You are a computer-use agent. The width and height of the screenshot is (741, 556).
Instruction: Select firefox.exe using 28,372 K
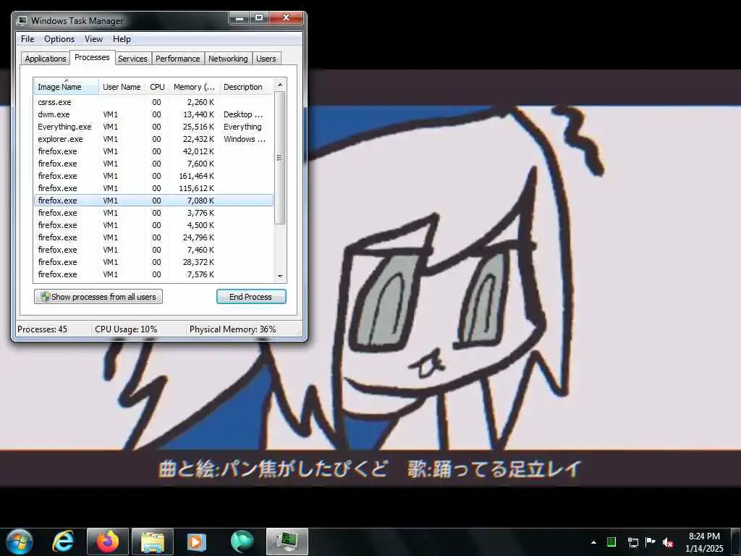[x=153, y=262]
